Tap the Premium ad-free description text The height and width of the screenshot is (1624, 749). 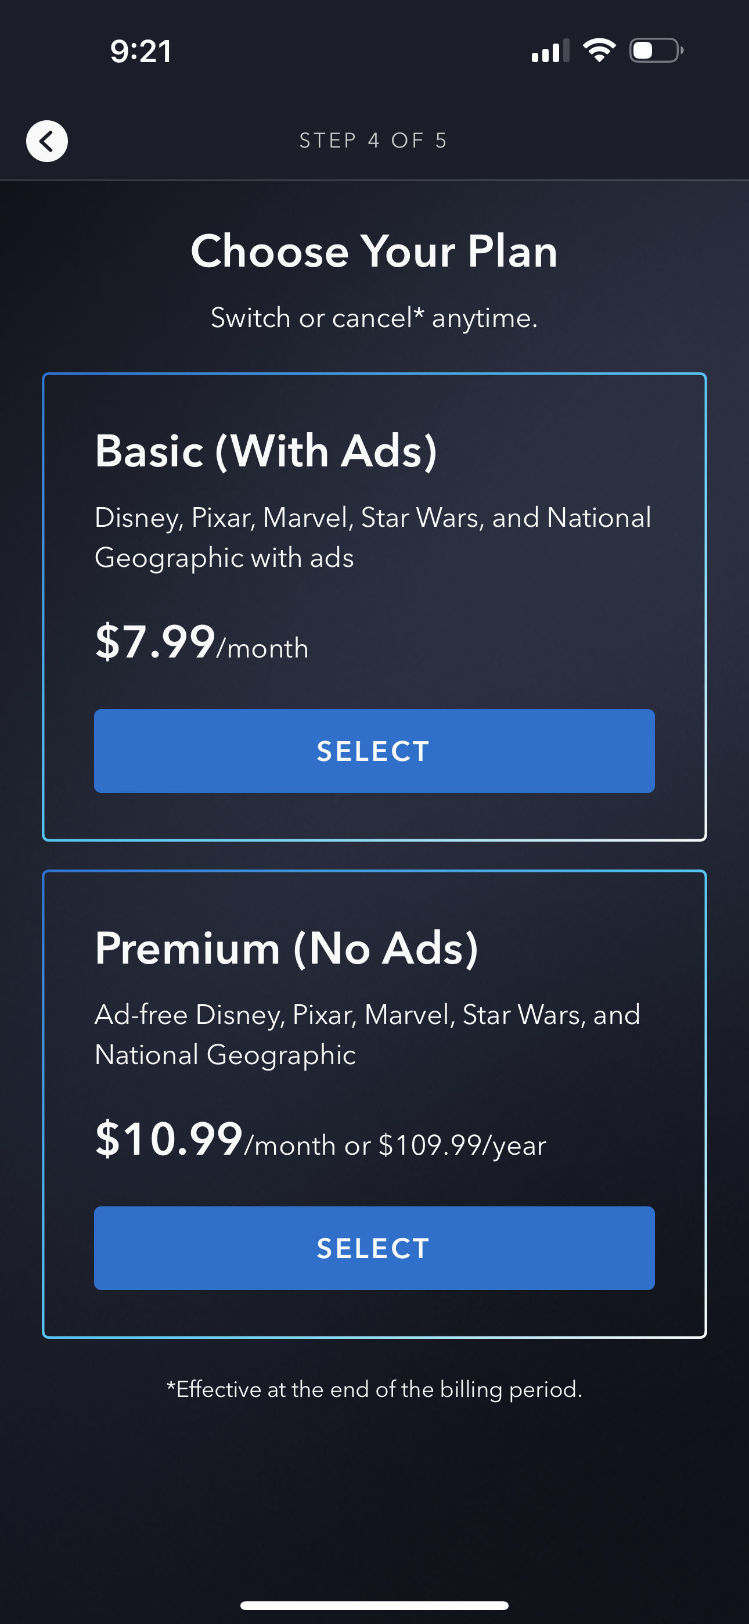367,1034
